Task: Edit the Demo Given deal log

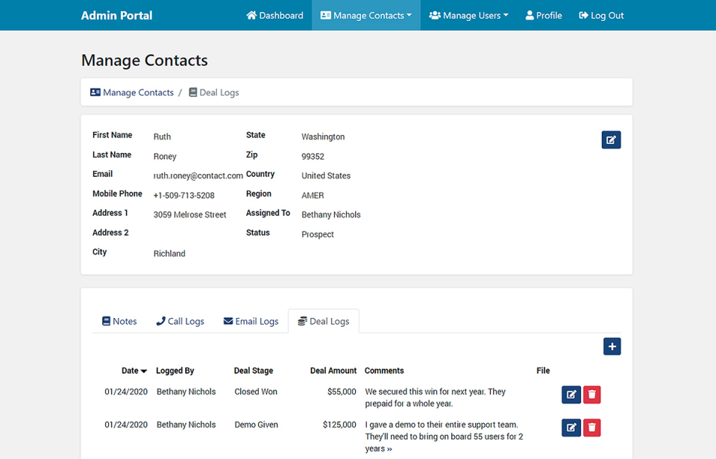Action: coord(571,427)
